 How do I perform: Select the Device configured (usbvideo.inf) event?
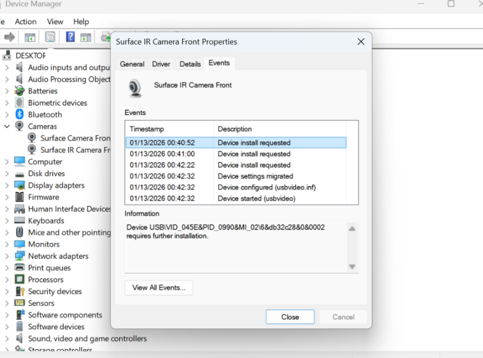click(236, 187)
